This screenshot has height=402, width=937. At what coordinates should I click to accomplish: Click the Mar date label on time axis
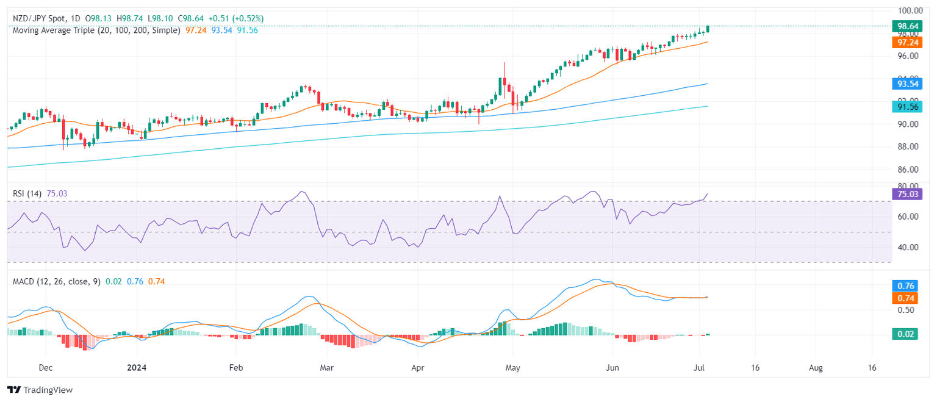coord(327,368)
